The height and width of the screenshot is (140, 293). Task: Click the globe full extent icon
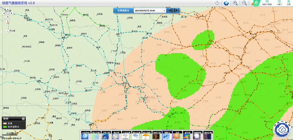click(x=226, y=3)
